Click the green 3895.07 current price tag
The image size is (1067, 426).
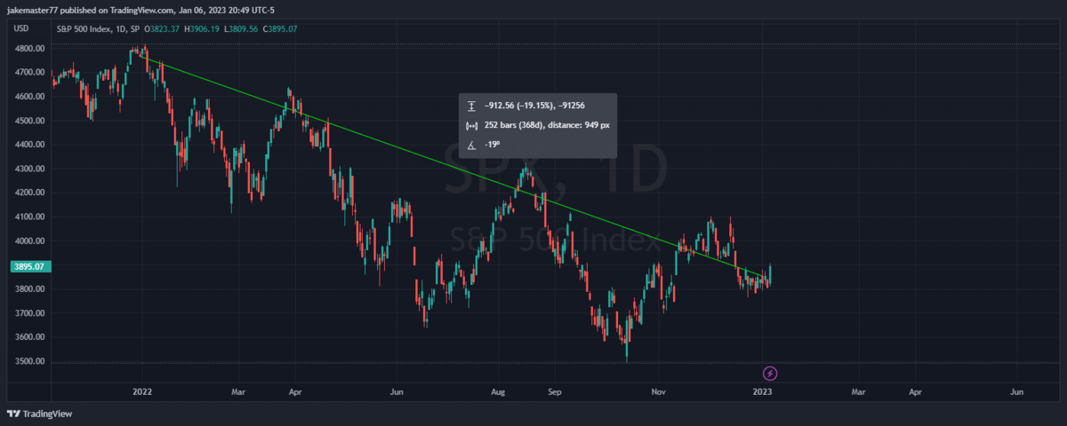[x=29, y=265]
